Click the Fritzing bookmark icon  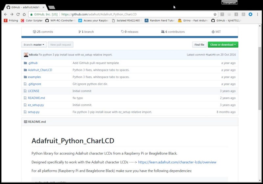click(x=5, y=20)
